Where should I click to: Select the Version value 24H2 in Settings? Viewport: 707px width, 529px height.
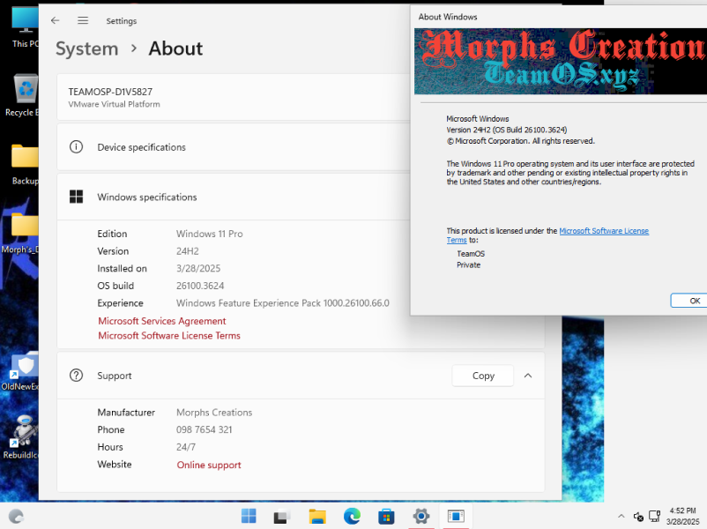188,251
